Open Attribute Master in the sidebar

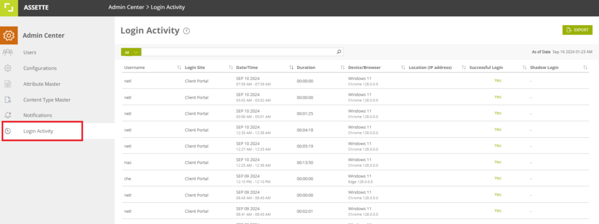click(x=42, y=84)
